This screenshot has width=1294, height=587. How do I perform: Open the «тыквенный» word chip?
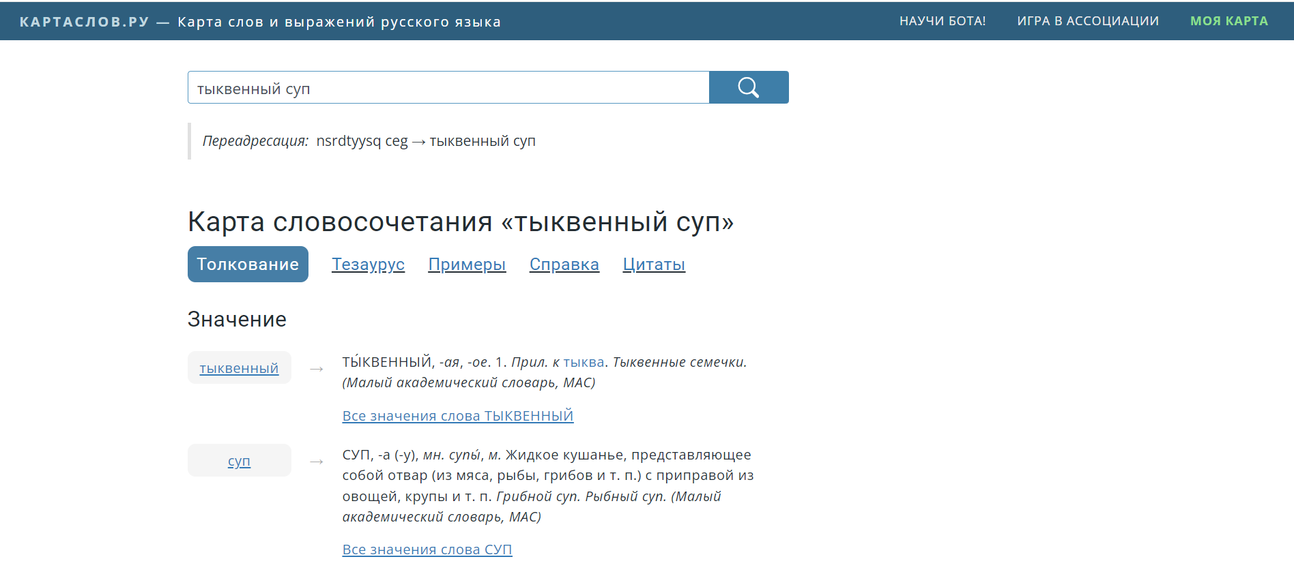tap(239, 368)
